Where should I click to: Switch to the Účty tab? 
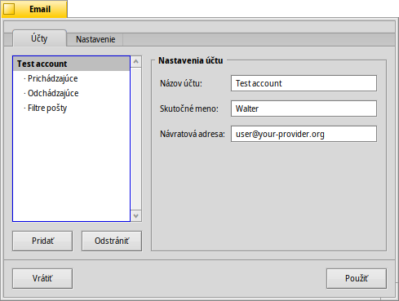[x=39, y=38]
